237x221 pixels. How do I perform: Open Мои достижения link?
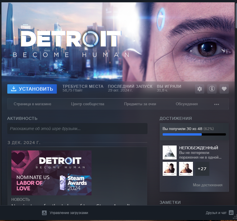click(x=208, y=185)
